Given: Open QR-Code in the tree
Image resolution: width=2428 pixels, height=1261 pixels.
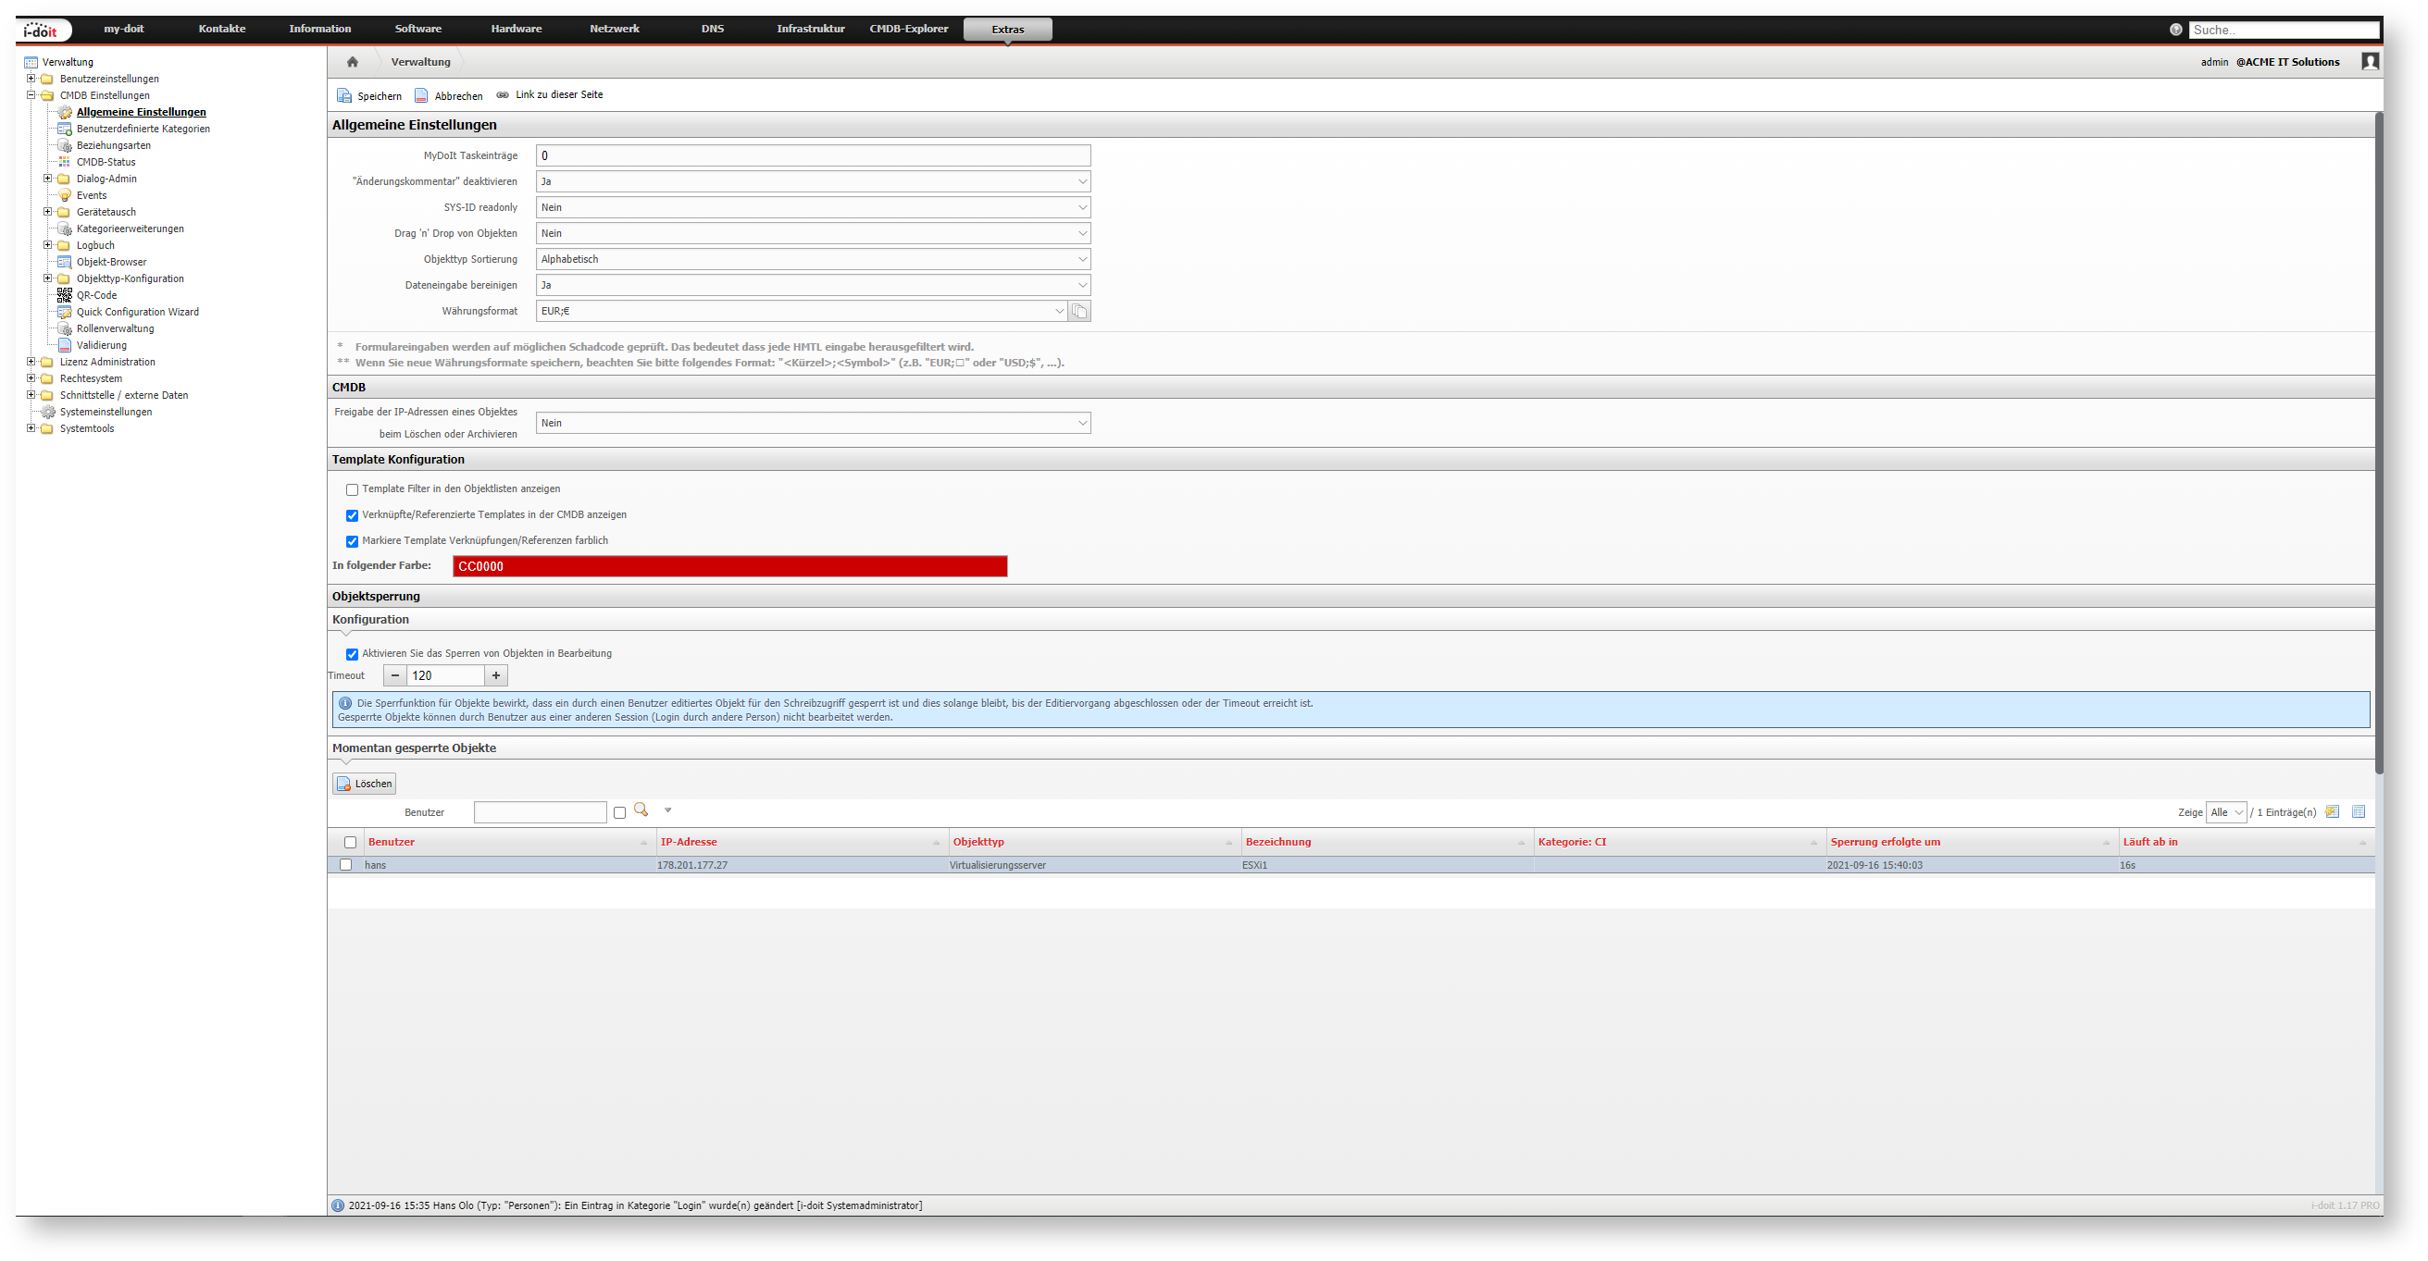Looking at the screenshot, I should pyautogui.click(x=96, y=296).
